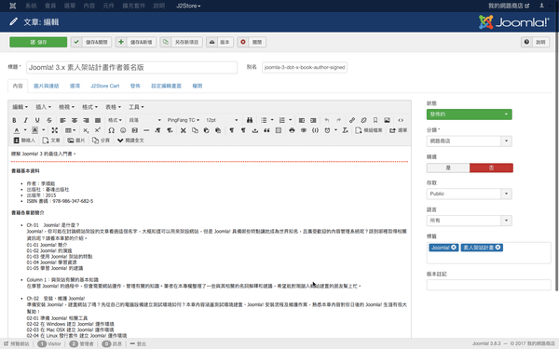Open the editor 插入 menu
Viewport: 559px width, 349px height.
tap(44, 107)
